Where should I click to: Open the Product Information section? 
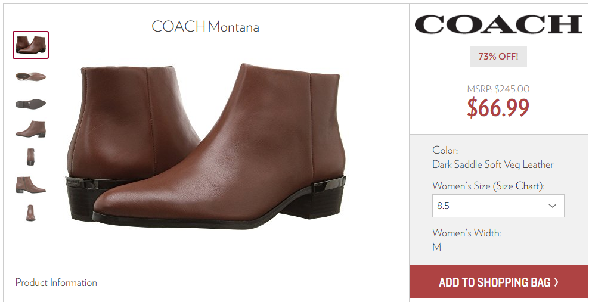click(x=56, y=282)
